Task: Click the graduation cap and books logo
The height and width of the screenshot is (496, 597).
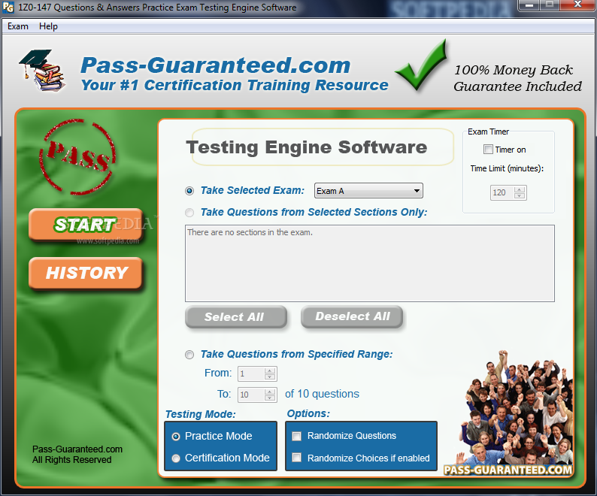Action: click(43, 71)
